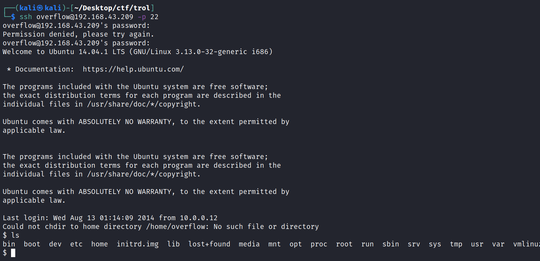Image resolution: width=540 pixels, height=261 pixels.
Task: Click the 'initrd.img' file name
Action: click(138, 244)
